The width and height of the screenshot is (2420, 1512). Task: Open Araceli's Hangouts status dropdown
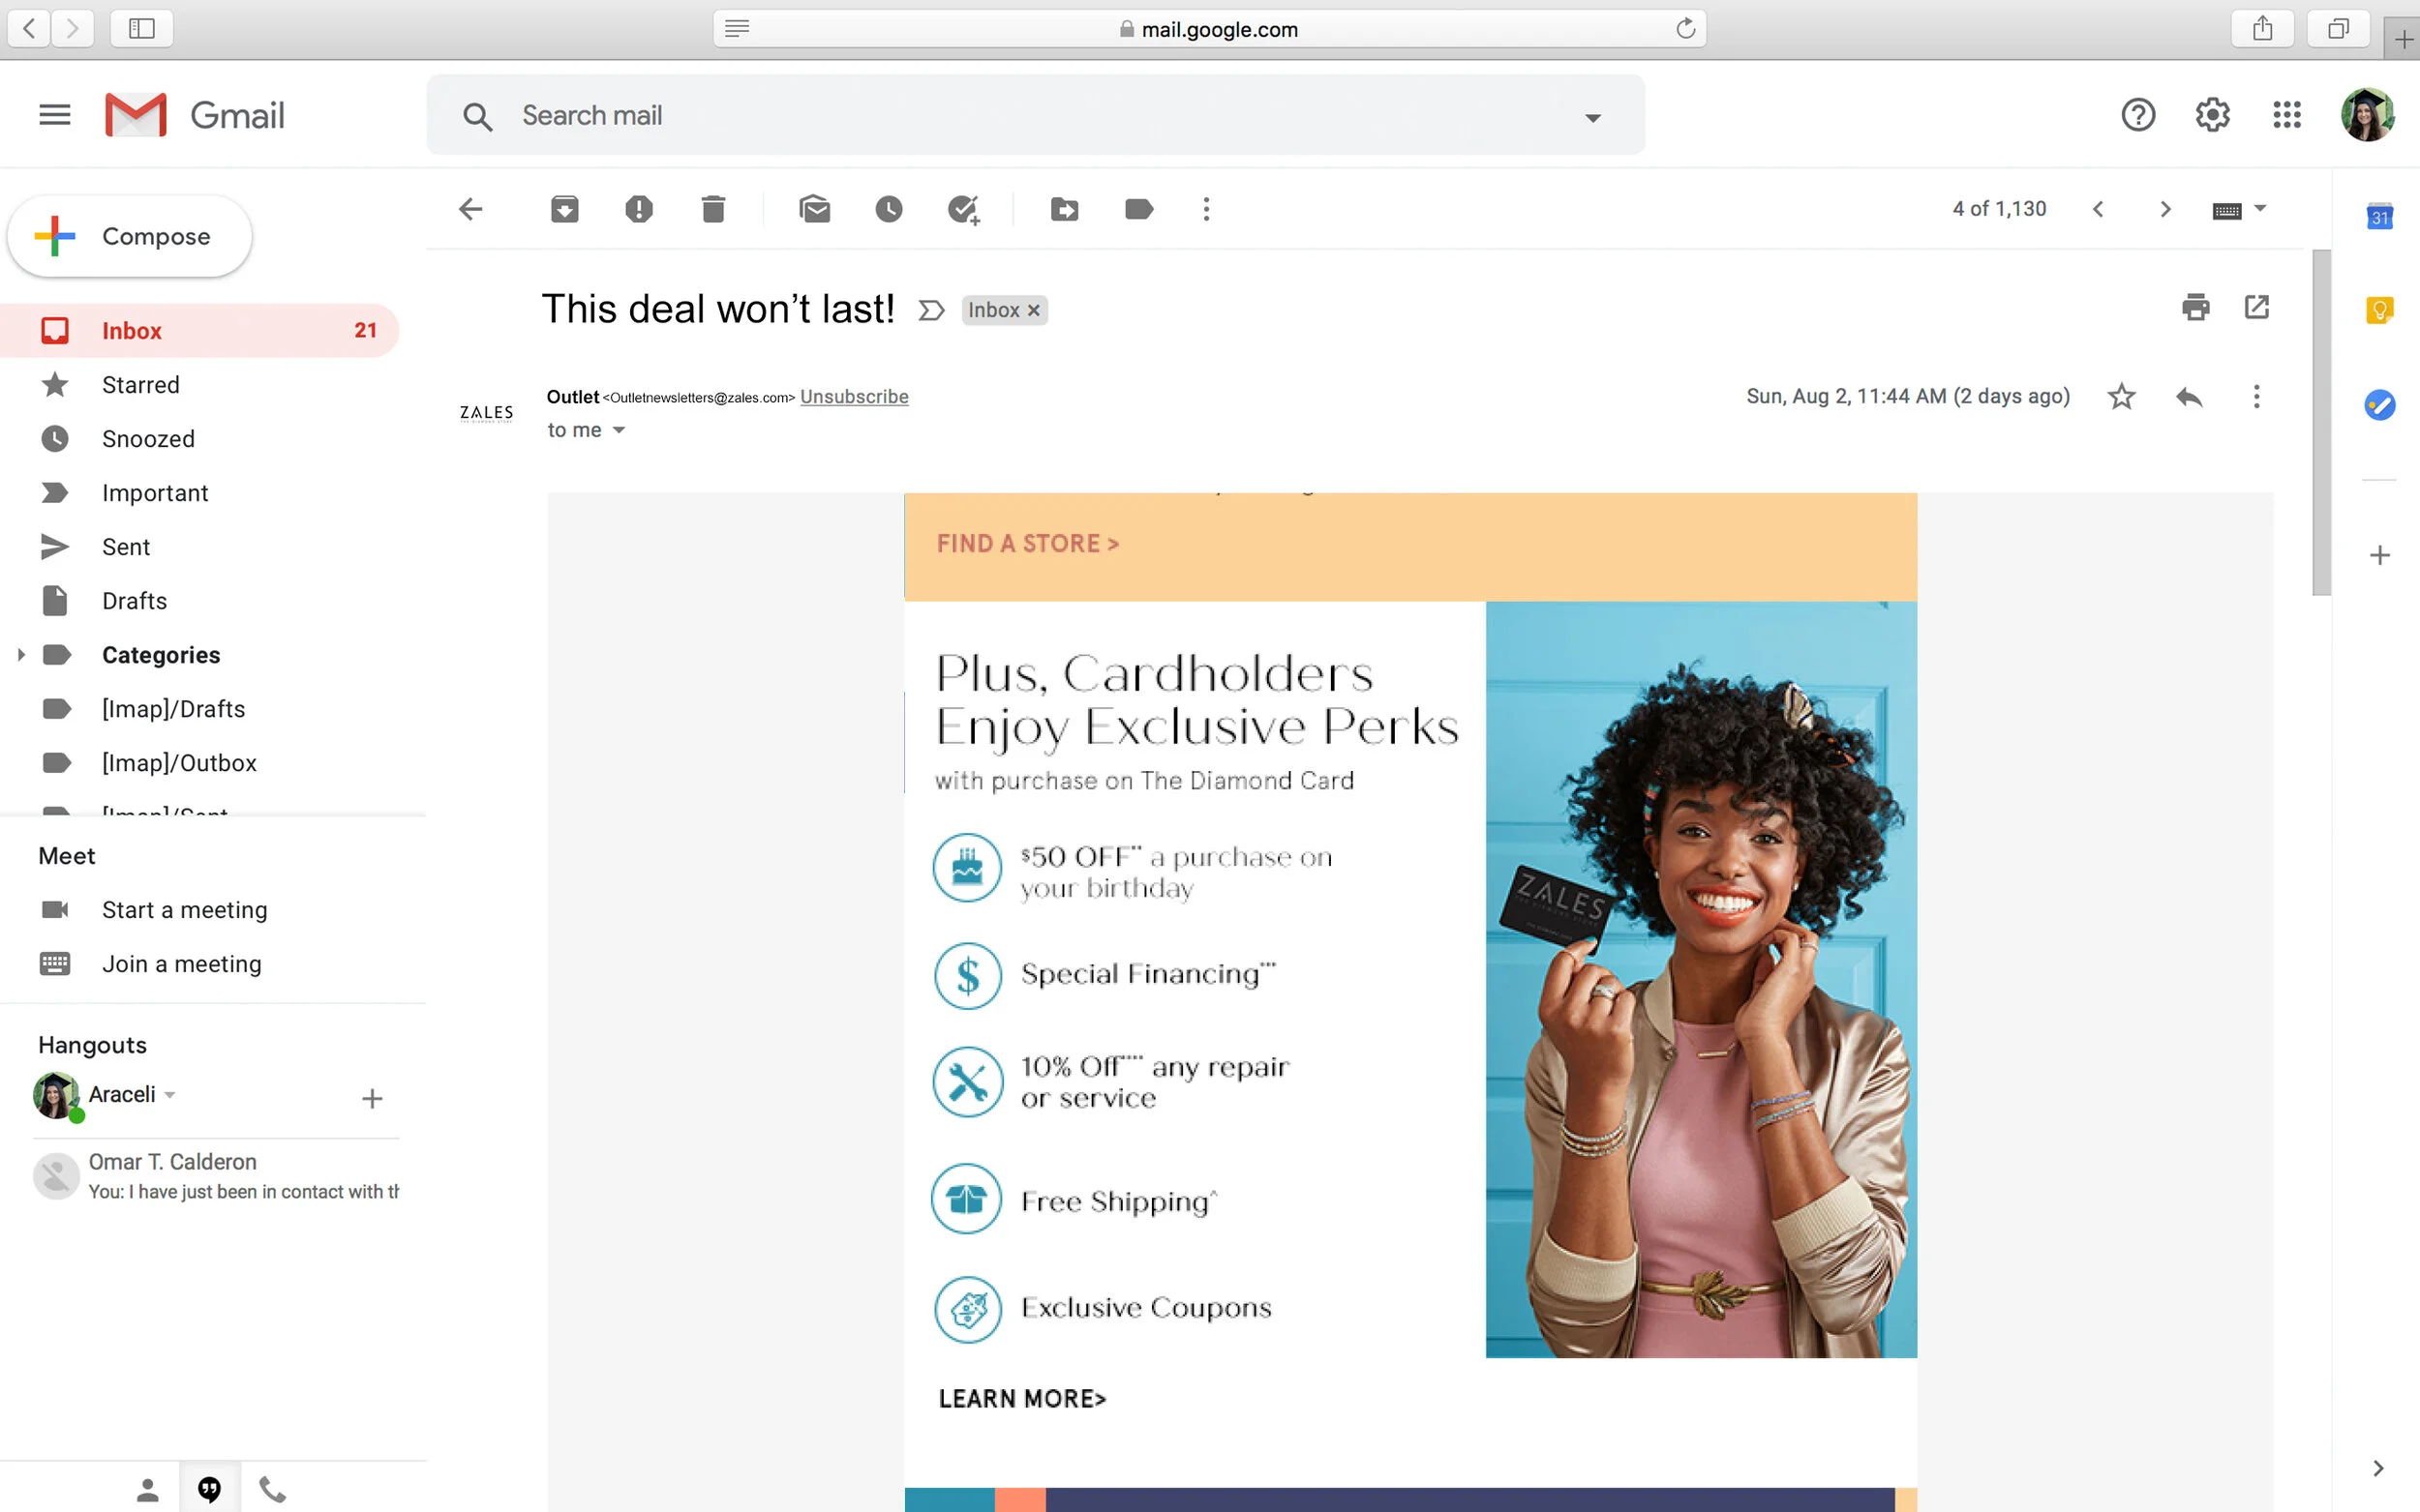coord(170,1095)
